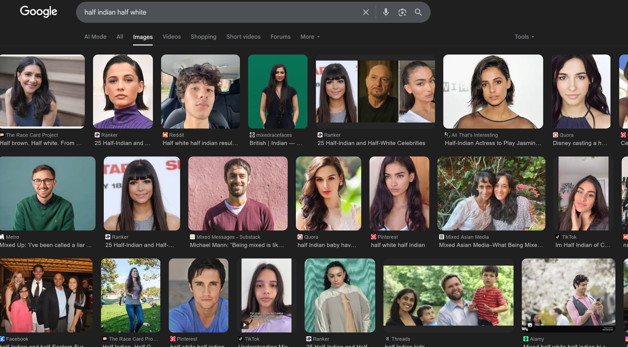Click Pinterest icon above 'half white half indian'
Image resolution: width=628 pixels, height=347 pixels.
coord(373,237)
